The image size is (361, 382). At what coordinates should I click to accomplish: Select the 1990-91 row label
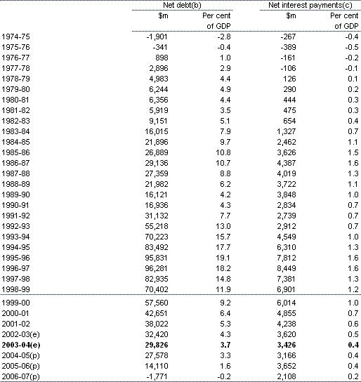(15, 205)
